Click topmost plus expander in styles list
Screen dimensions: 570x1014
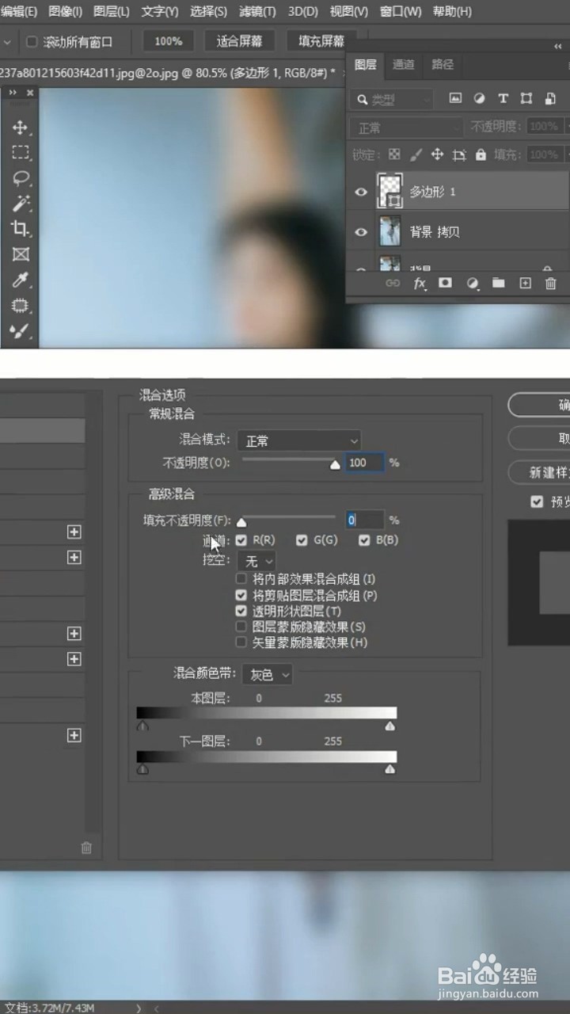[x=74, y=532]
